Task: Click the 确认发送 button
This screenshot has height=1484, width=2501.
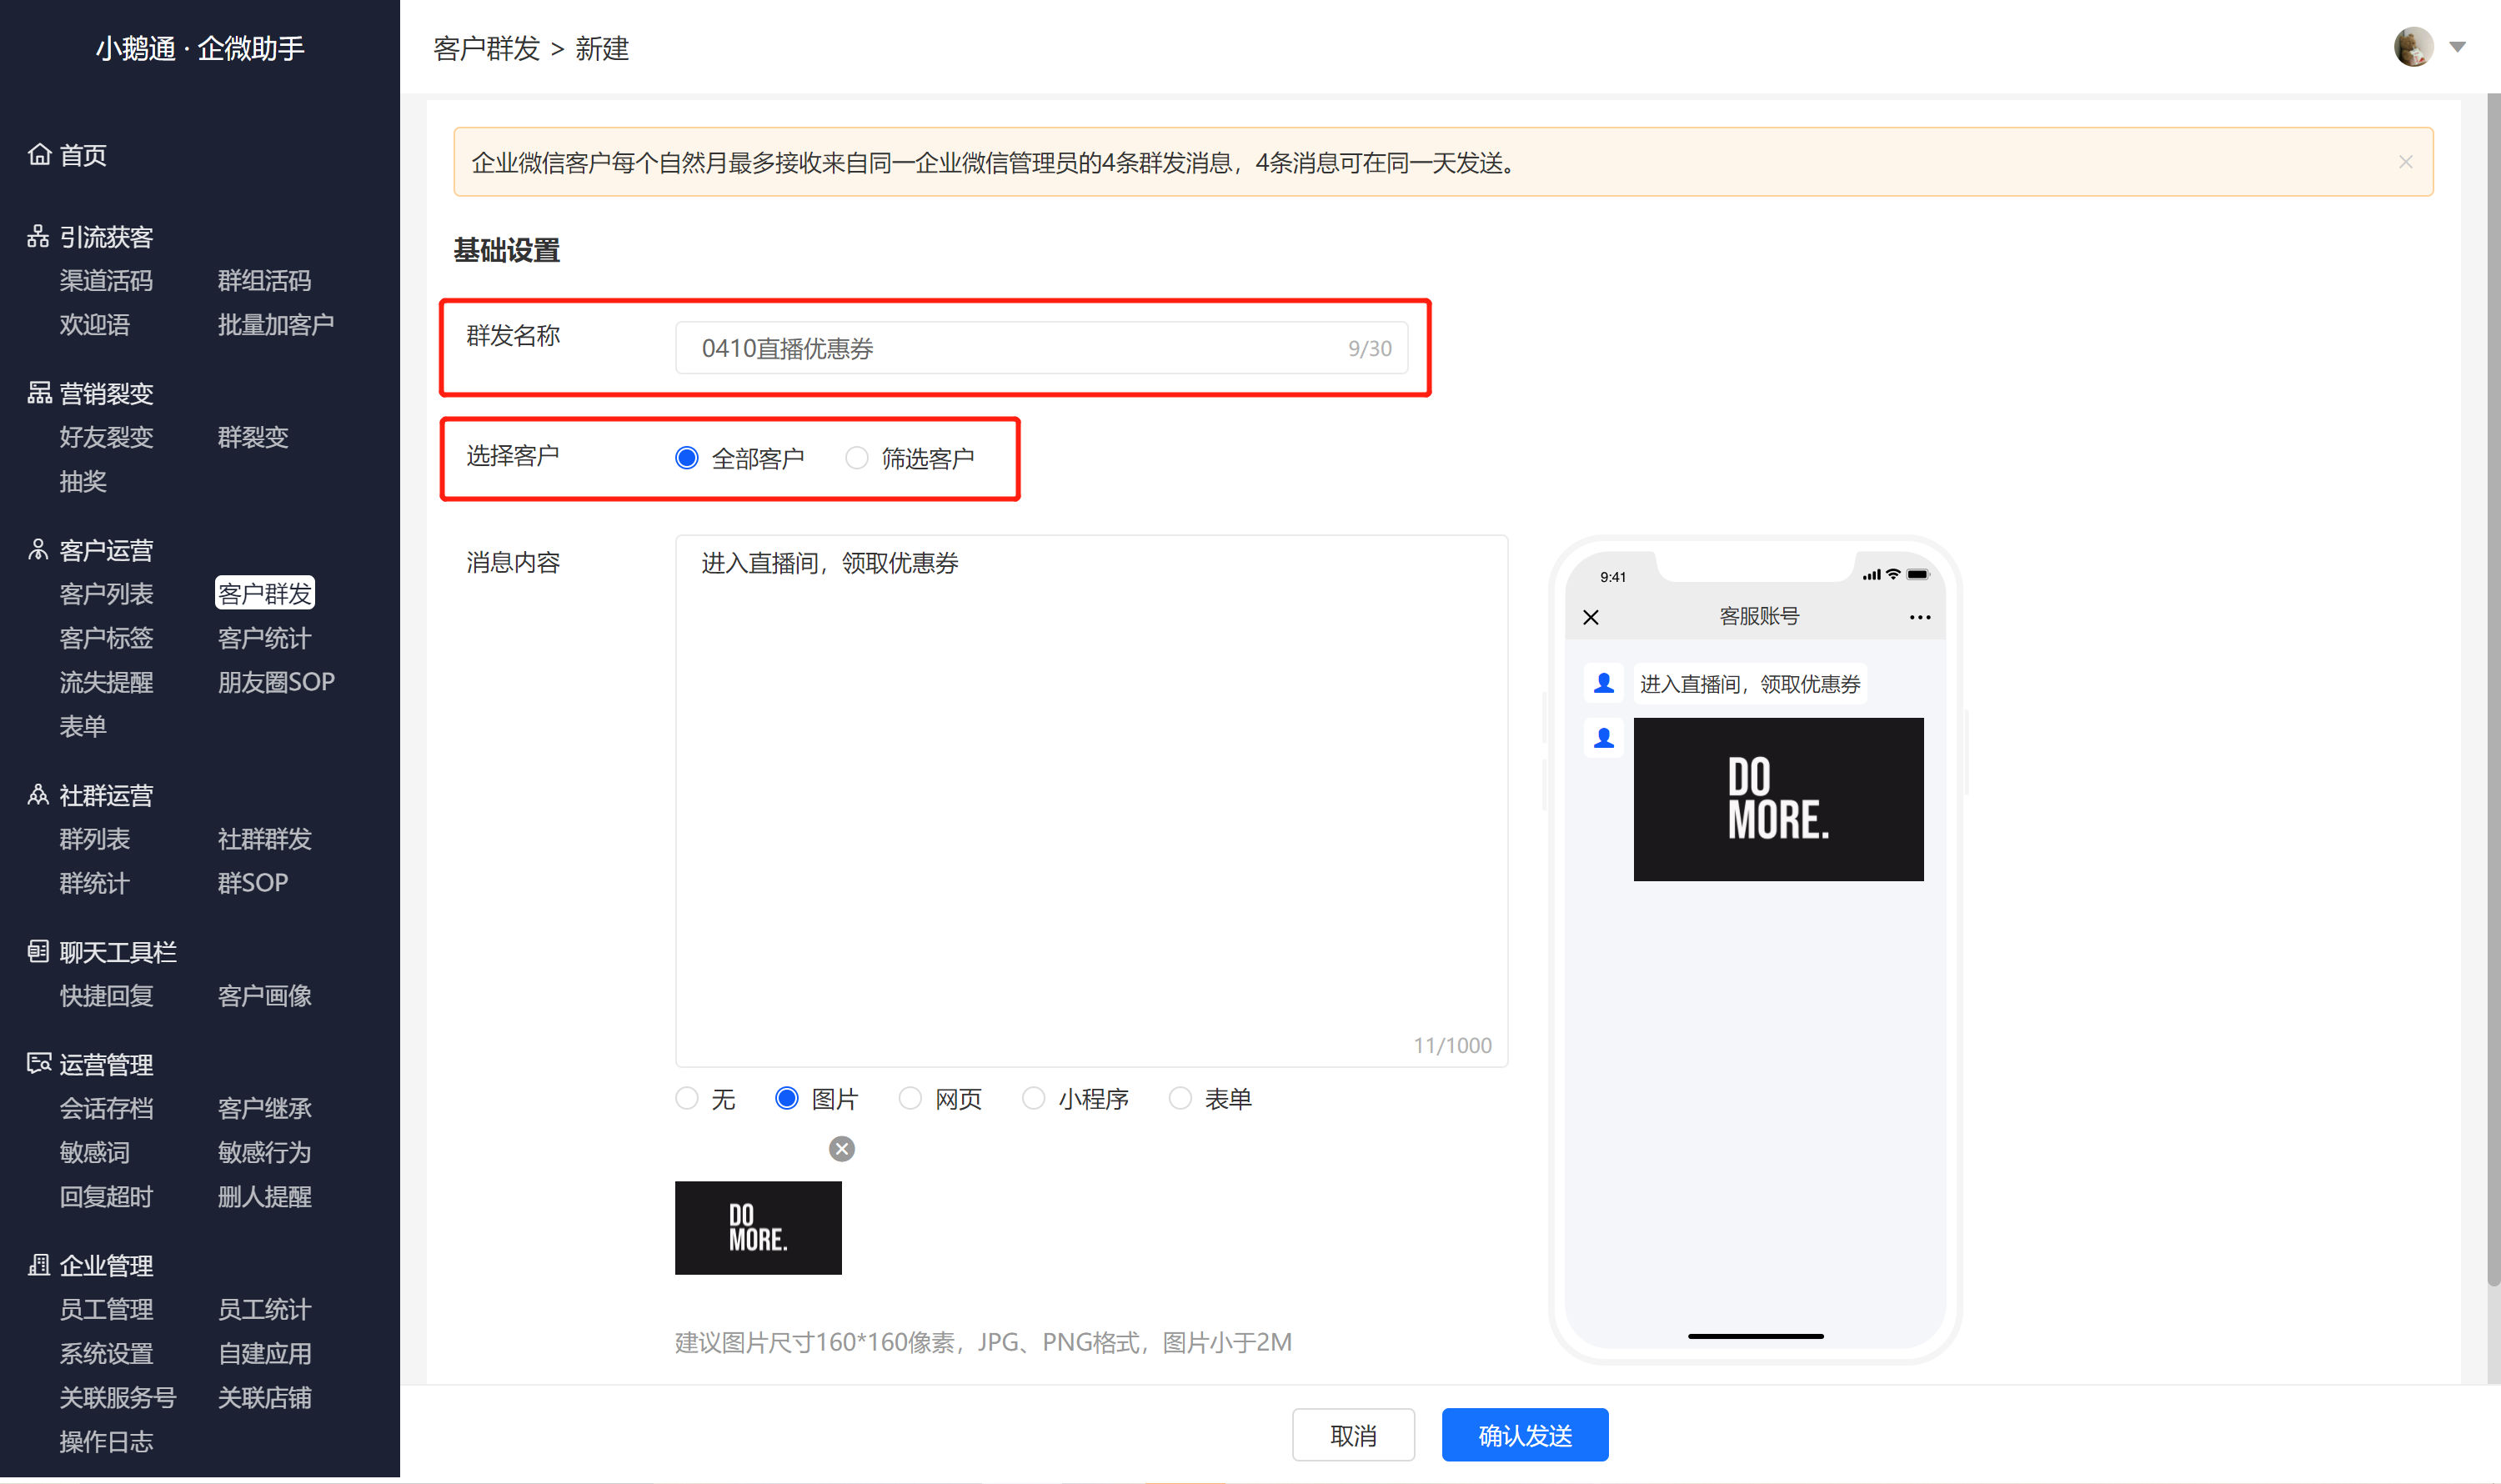Action: [x=1525, y=1435]
